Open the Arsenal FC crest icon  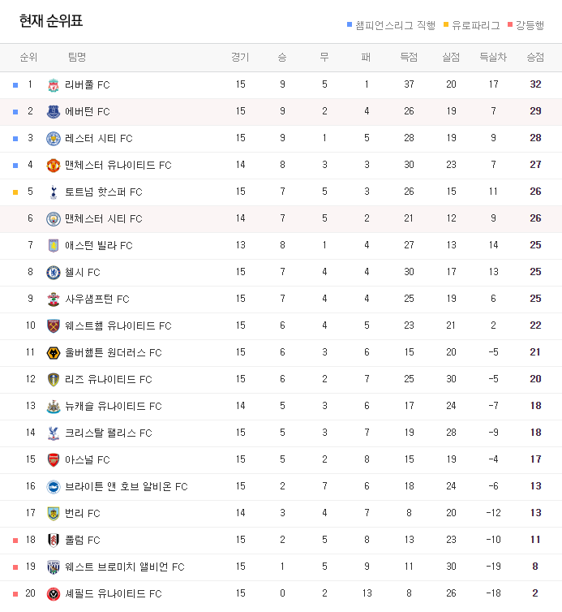tap(54, 459)
